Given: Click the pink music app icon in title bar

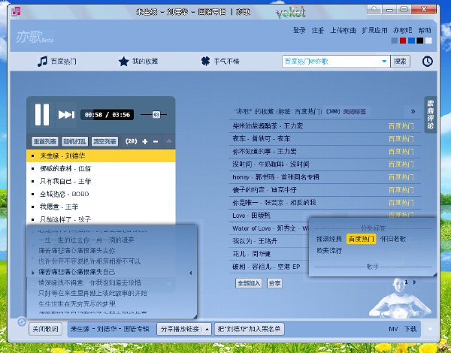Looking at the screenshot, I should pos(16,11).
